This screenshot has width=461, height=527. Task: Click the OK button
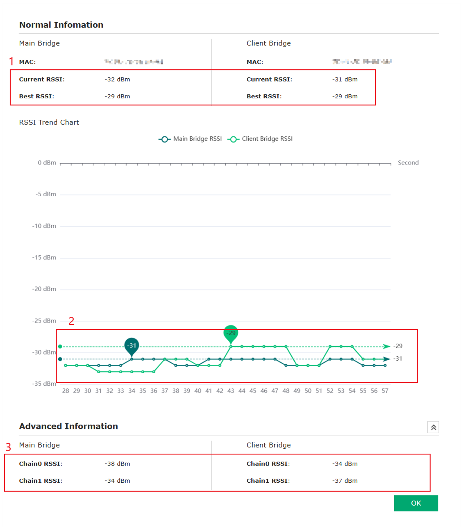click(416, 503)
